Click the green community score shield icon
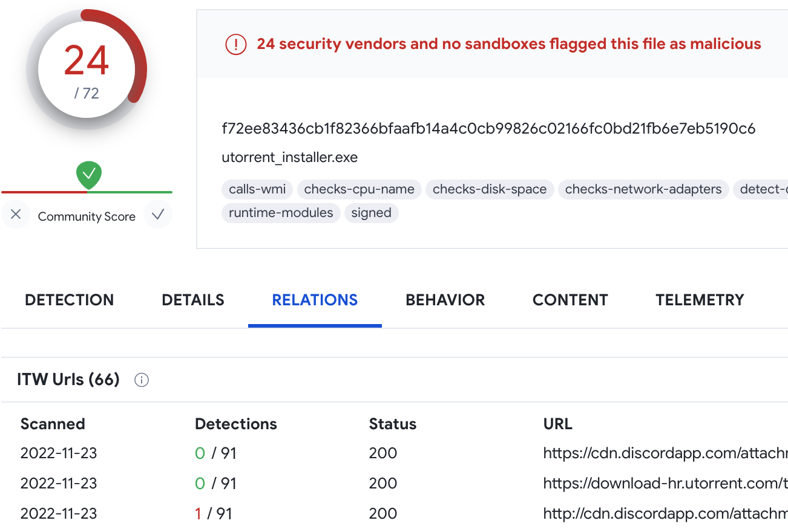788x532 pixels. pos(89,174)
